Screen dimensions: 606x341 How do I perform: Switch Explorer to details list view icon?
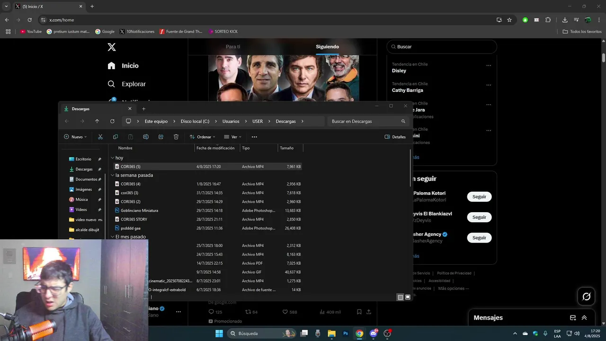point(401,297)
